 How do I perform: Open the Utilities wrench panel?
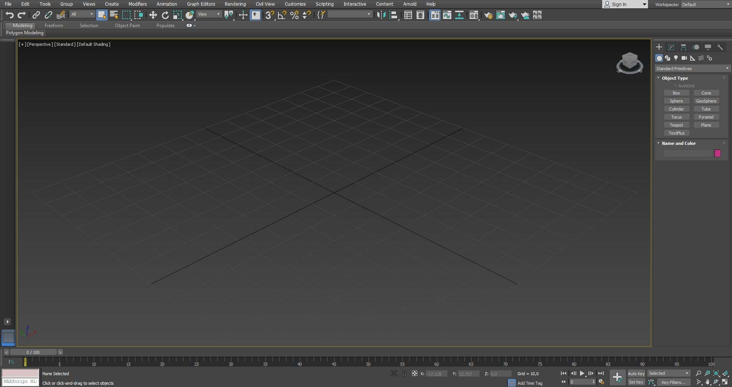(x=720, y=47)
